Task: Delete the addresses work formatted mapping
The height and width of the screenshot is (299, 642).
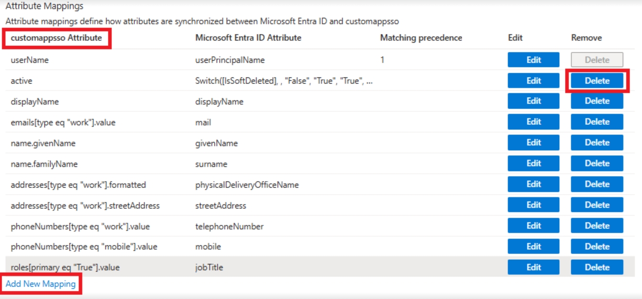Action: 597,184
